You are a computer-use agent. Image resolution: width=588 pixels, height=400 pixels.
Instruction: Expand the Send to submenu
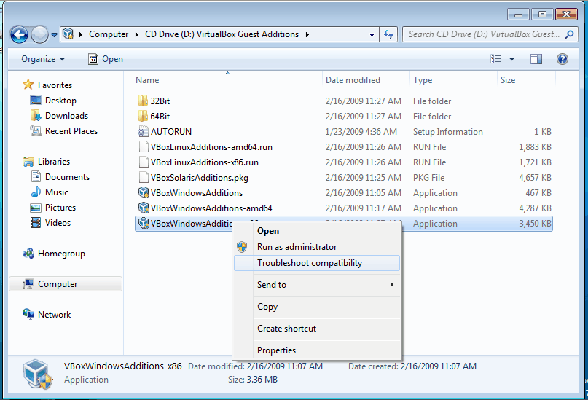(317, 285)
